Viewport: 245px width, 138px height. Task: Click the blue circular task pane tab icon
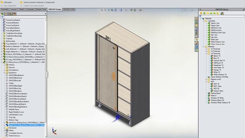(x=196, y=47)
